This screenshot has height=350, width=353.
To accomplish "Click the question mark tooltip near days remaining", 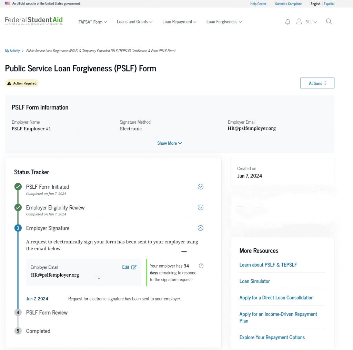I will pyautogui.click(x=201, y=266).
